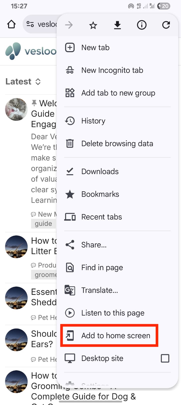Open the cat avatar thumbnail
Image resolution: width=181 pixels, height=405 pixels.
coord(16,109)
